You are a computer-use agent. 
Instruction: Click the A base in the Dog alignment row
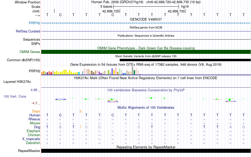pos(230,127)
